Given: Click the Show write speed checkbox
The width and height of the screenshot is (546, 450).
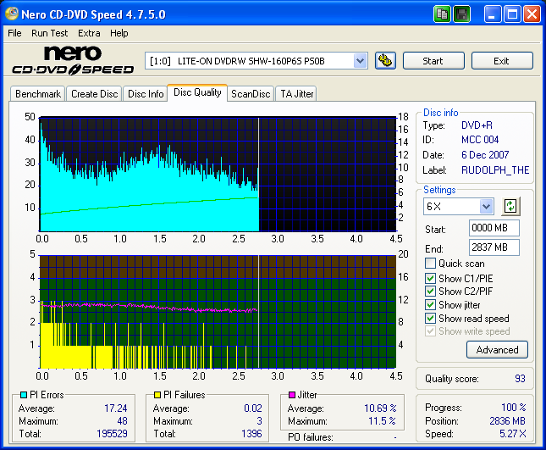Looking at the screenshot, I should pyautogui.click(x=430, y=331).
